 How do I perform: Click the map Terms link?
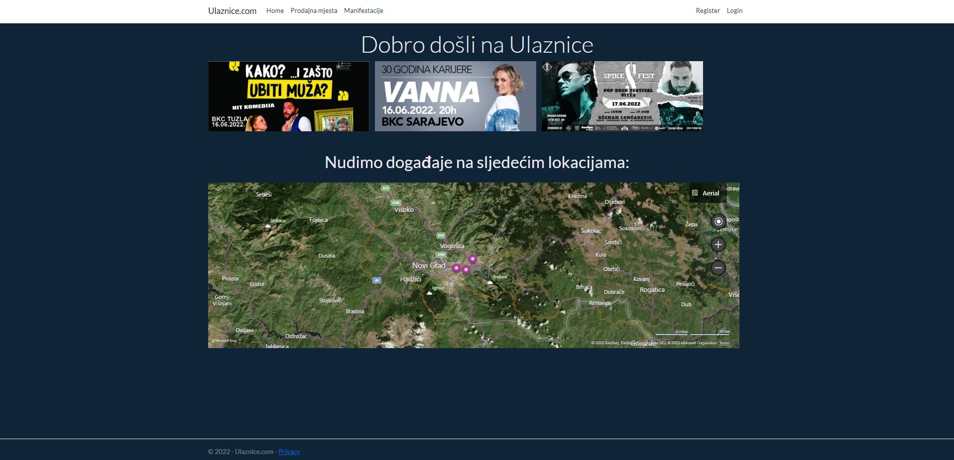click(724, 343)
